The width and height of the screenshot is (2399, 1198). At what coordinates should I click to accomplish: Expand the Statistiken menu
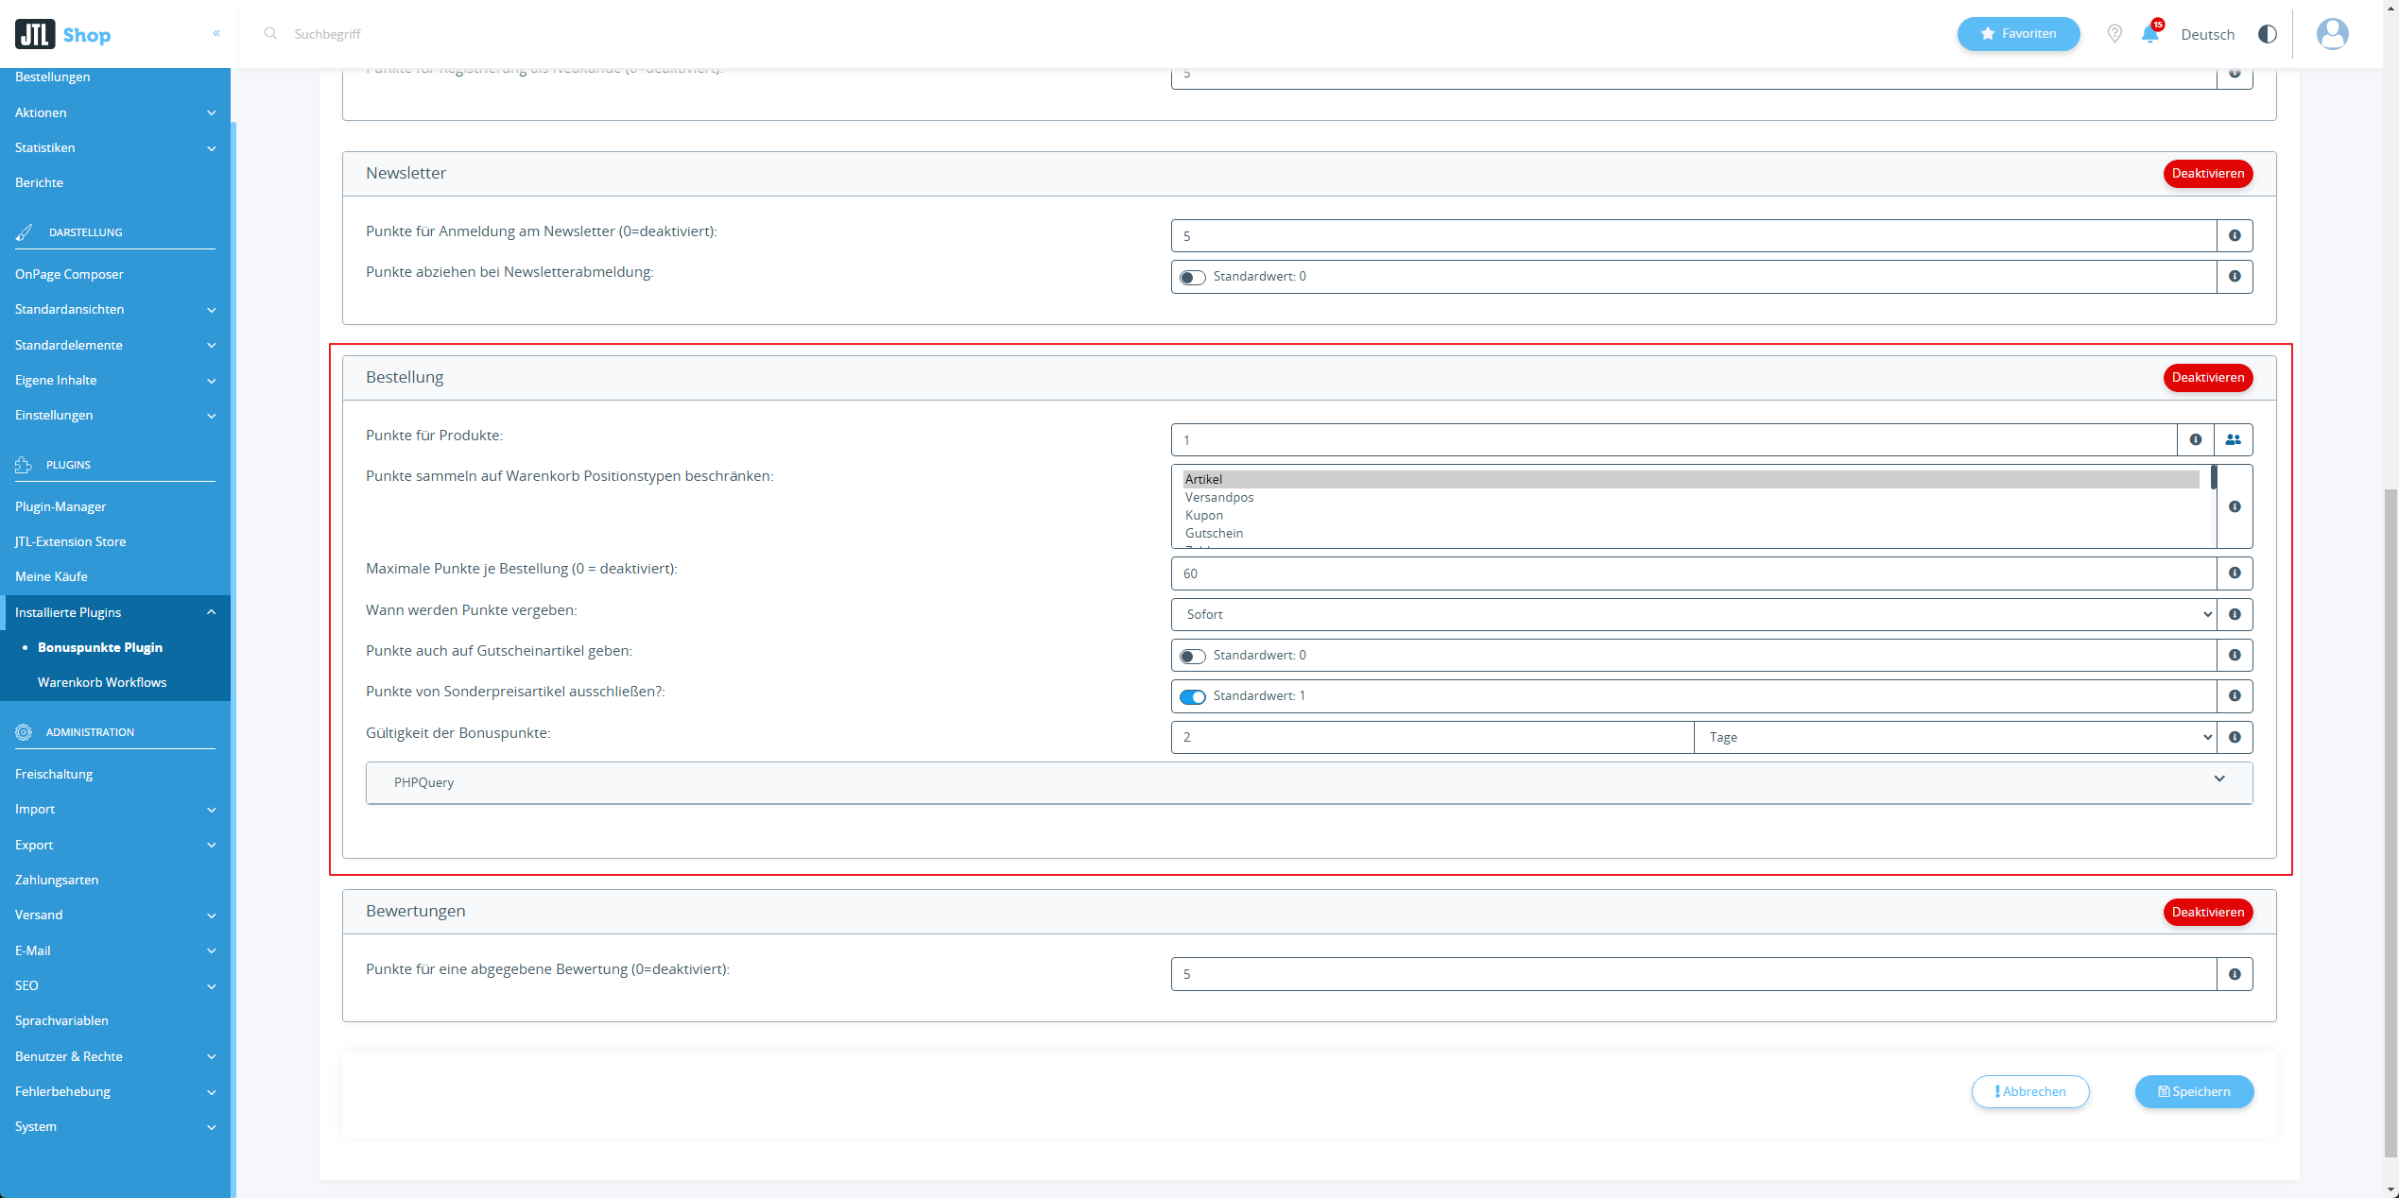click(x=115, y=147)
